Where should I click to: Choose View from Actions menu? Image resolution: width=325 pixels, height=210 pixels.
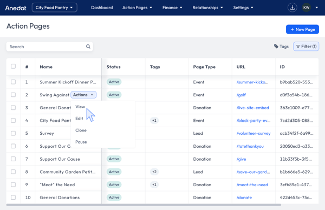point(80,107)
